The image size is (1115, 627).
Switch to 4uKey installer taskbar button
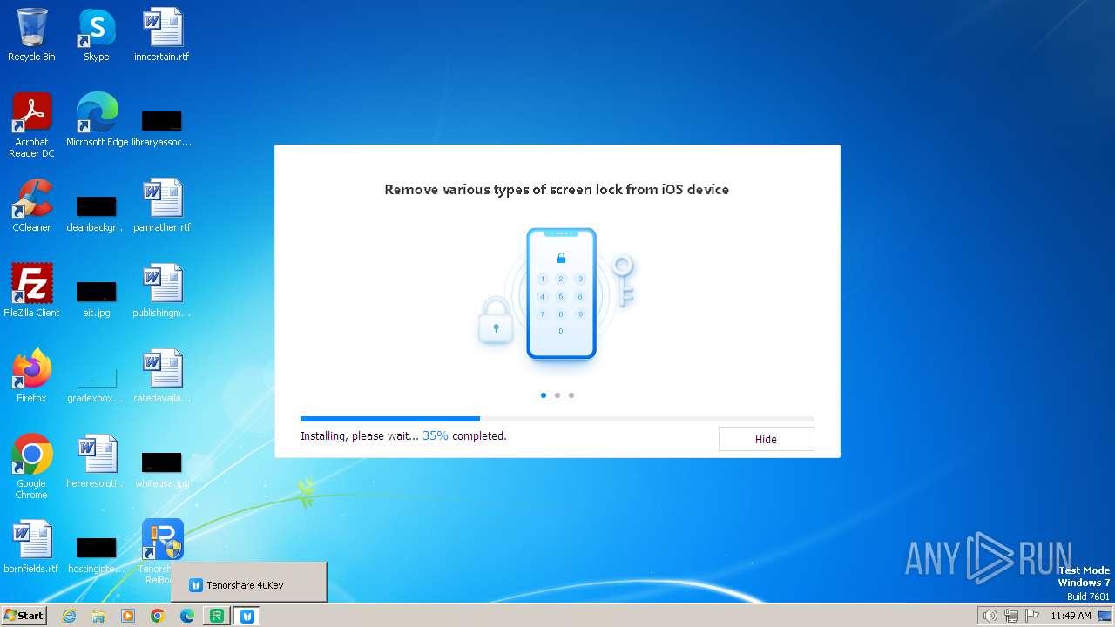click(247, 616)
